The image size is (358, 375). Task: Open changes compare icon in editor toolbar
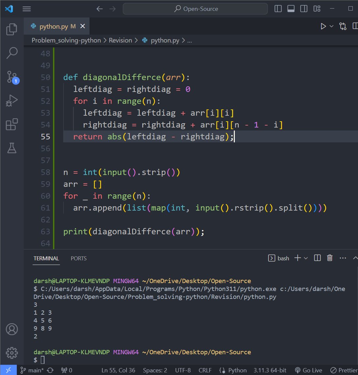(x=343, y=26)
